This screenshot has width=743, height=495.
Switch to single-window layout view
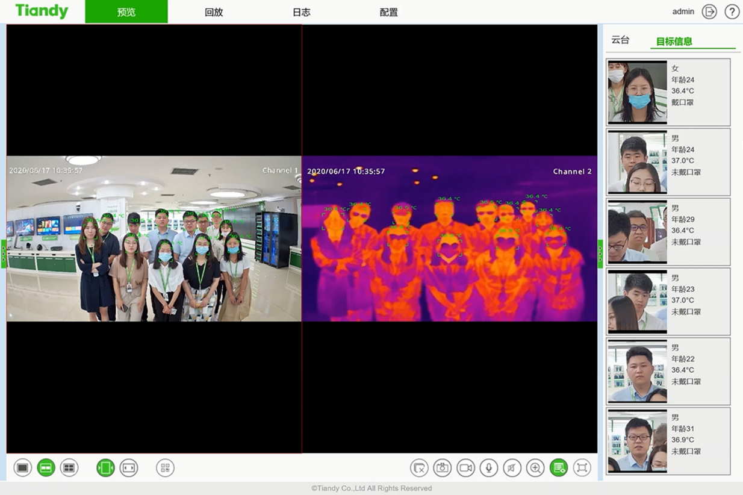click(23, 468)
